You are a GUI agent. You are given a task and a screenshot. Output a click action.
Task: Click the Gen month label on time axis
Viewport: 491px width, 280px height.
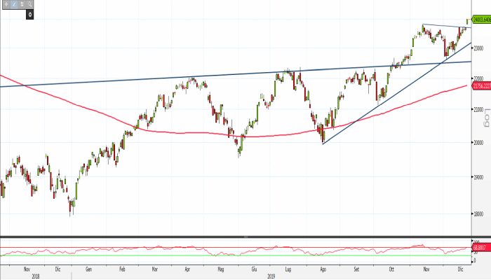point(89,269)
